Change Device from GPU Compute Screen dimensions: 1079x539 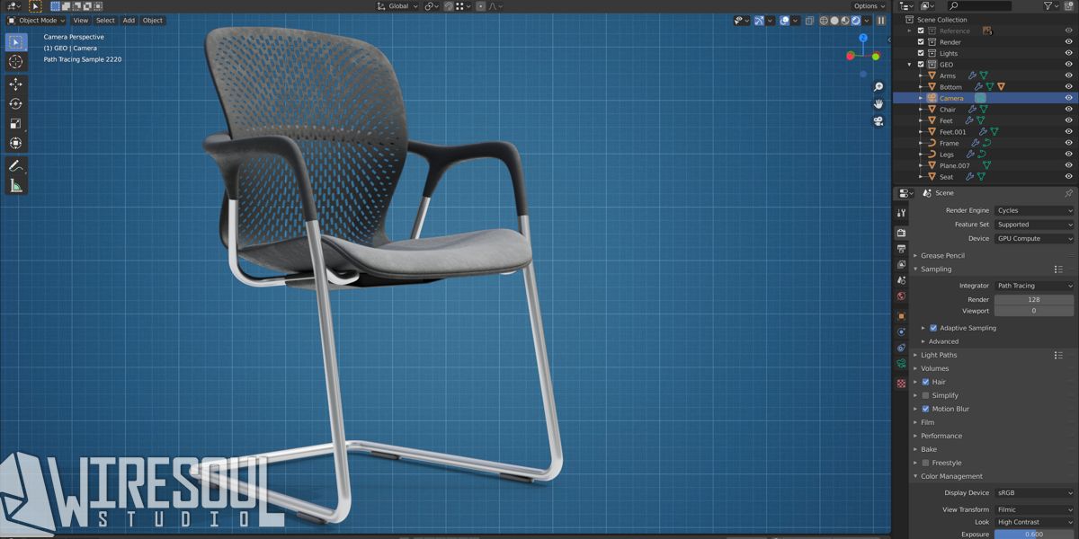(x=1032, y=238)
